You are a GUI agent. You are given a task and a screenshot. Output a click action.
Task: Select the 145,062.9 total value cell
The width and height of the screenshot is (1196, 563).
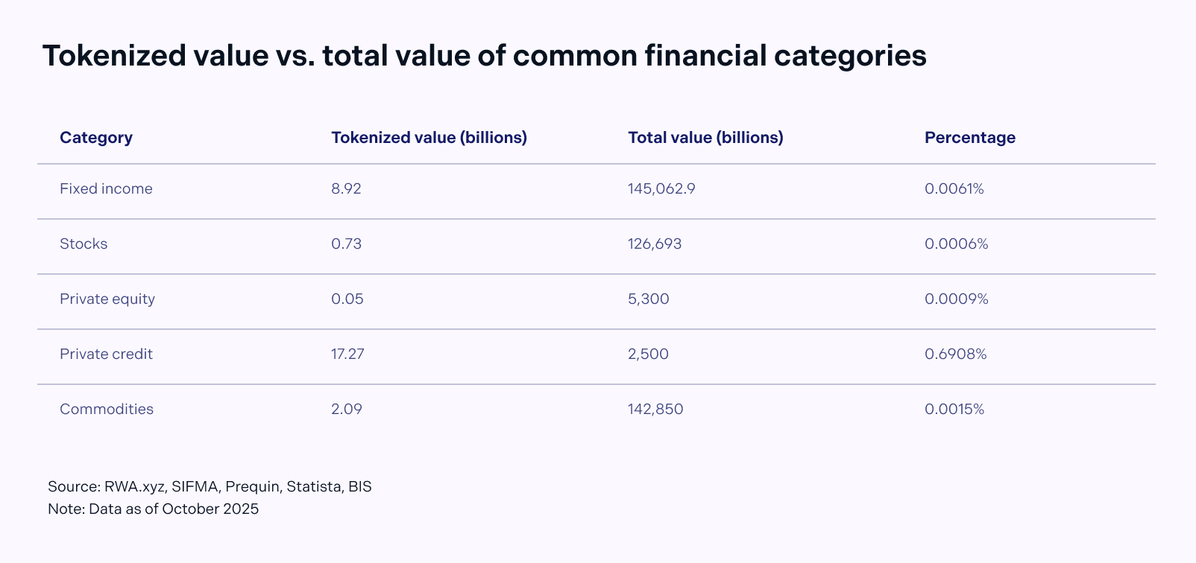[x=661, y=189]
